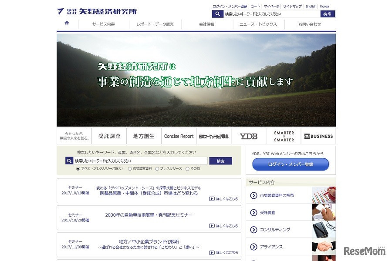Click the blue ログイン・メンバー登録 button

click(x=291, y=164)
